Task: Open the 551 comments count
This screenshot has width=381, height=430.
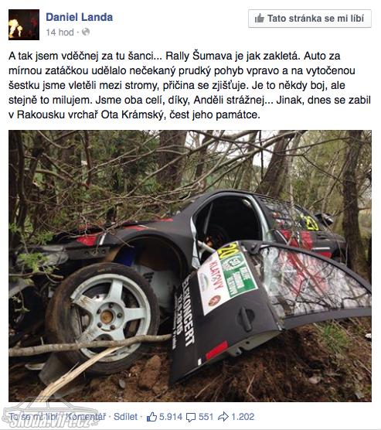Action: coord(206,417)
